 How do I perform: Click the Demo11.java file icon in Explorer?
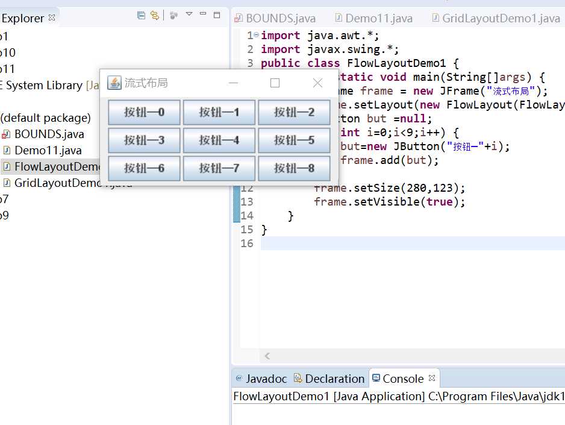point(7,150)
